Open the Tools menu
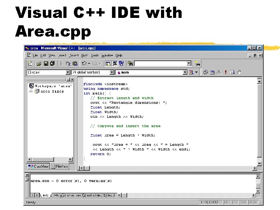Screen dimensions: 280x210 (94, 55)
